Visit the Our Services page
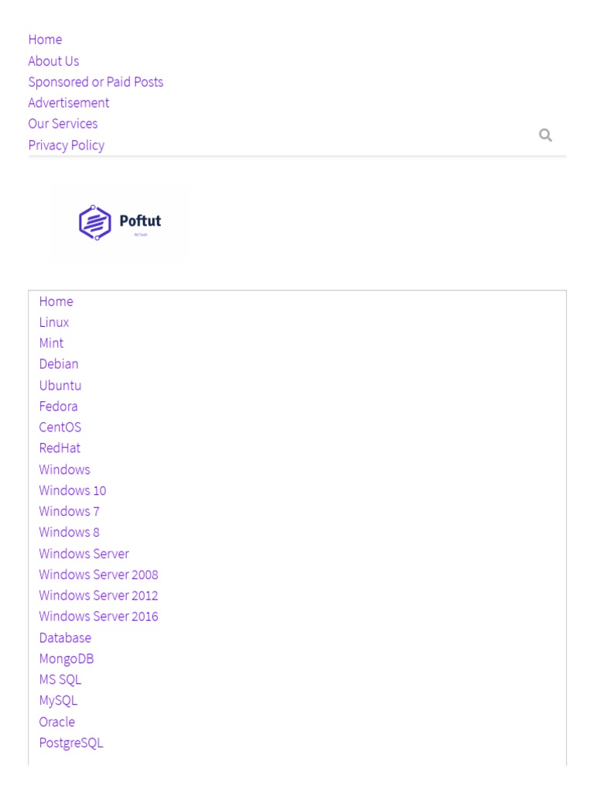The image size is (594, 793). (x=63, y=124)
